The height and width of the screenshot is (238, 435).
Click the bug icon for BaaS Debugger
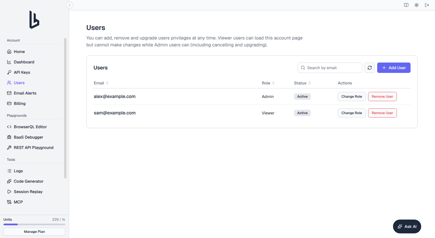(9, 137)
